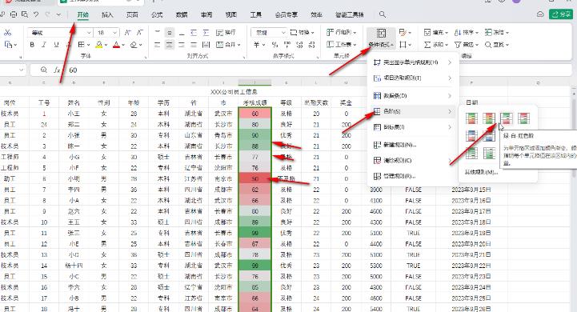
Task: Align text left in alignment group
Action: [x=158, y=45]
